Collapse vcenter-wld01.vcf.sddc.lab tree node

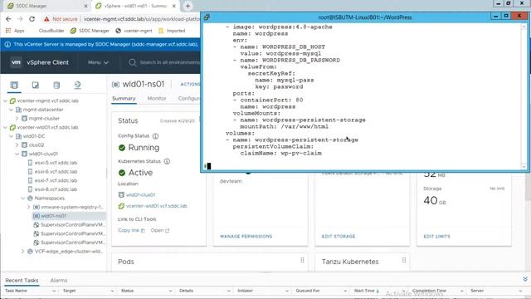pos(6,127)
